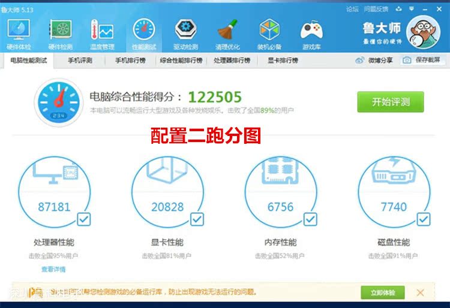Screen dimensions: 450x308
Task: Click the 保存截屏 text button
Action: coord(428,60)
